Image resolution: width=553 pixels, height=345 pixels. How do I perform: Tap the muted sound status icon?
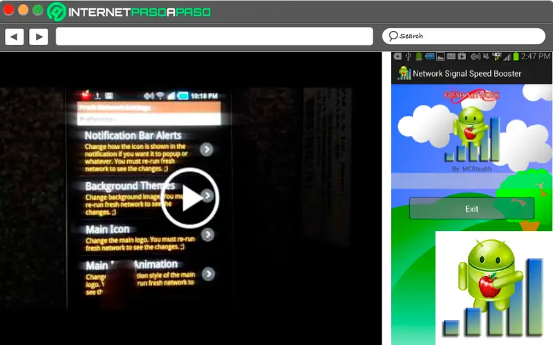[486, 57]
